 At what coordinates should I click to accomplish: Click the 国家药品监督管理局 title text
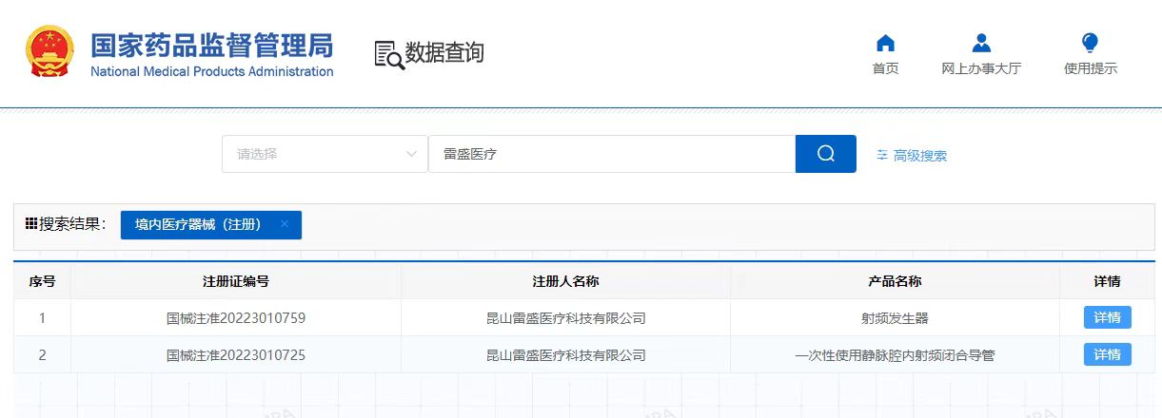tap(212, 45)
